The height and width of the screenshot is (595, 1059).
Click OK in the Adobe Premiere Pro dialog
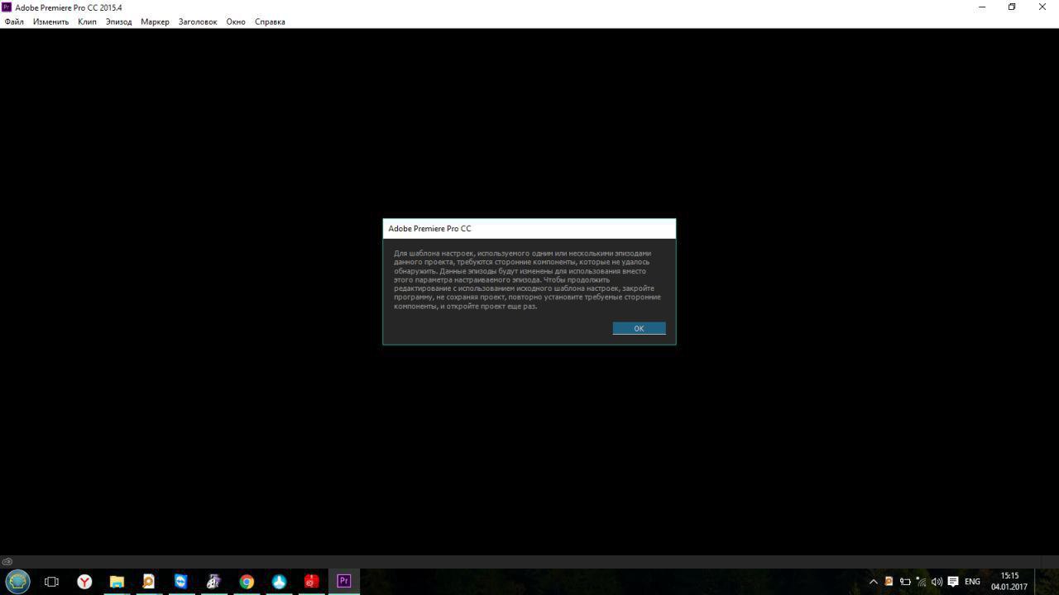(x=639, y=328)
